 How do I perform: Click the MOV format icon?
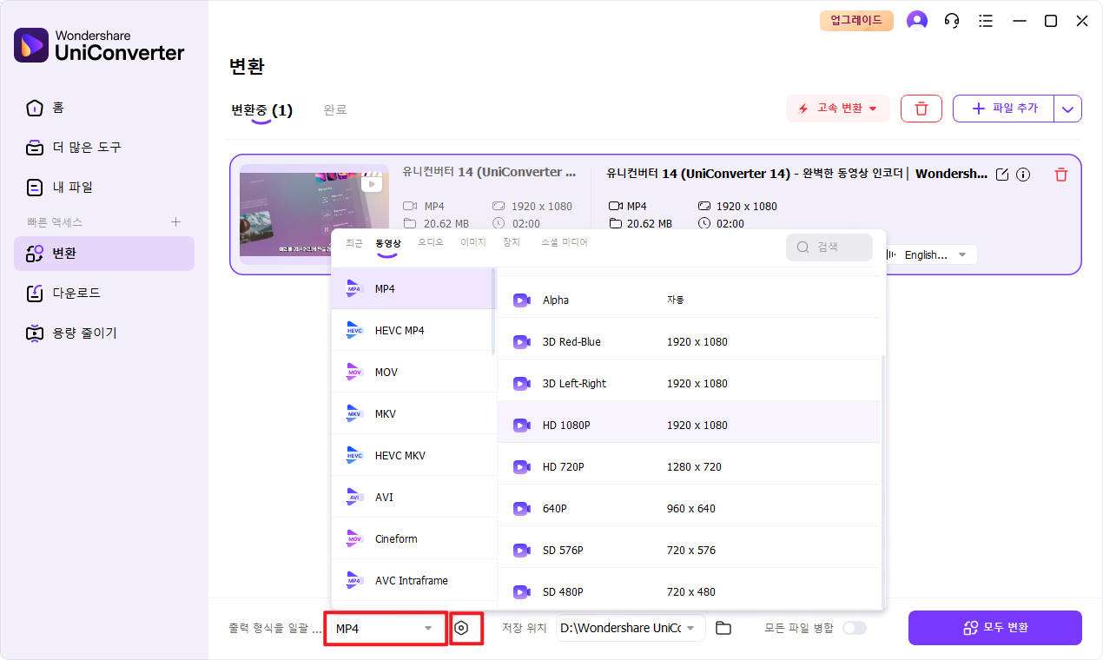353,372
